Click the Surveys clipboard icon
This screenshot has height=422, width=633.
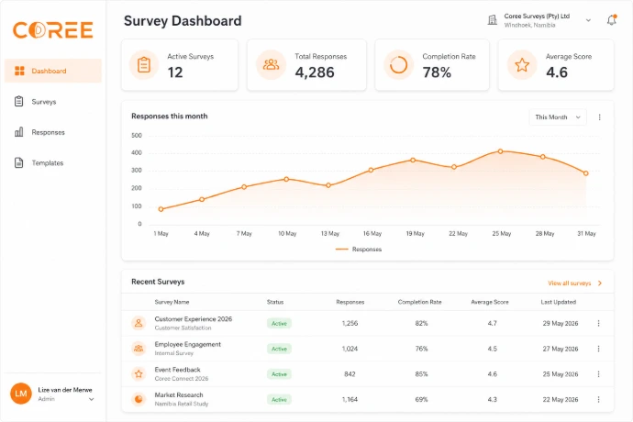[x=18, y=101]
